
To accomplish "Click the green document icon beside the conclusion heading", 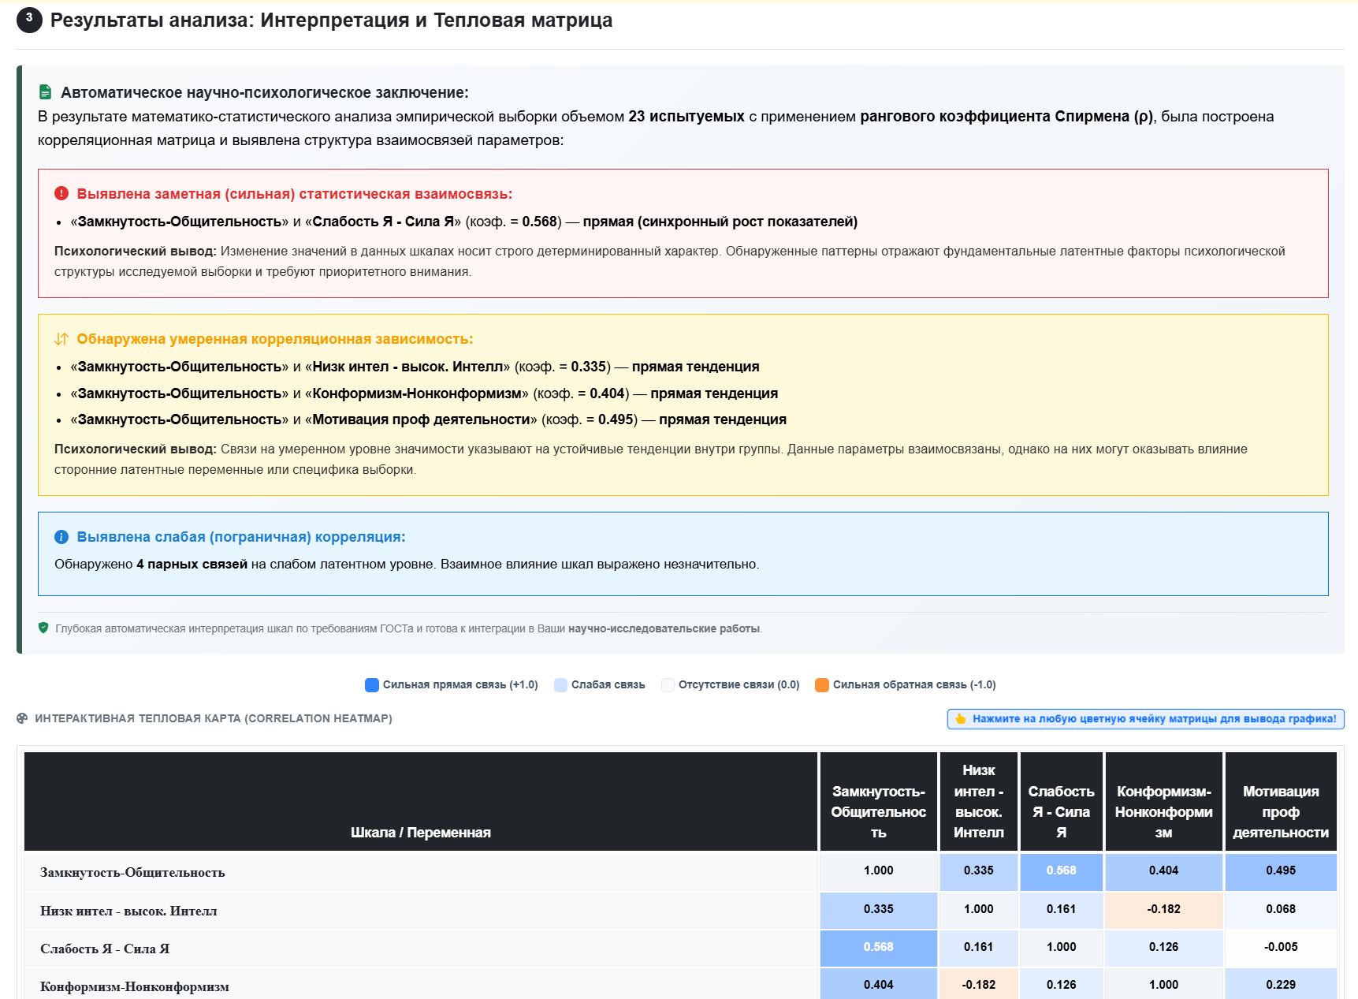I will point(45,92).
